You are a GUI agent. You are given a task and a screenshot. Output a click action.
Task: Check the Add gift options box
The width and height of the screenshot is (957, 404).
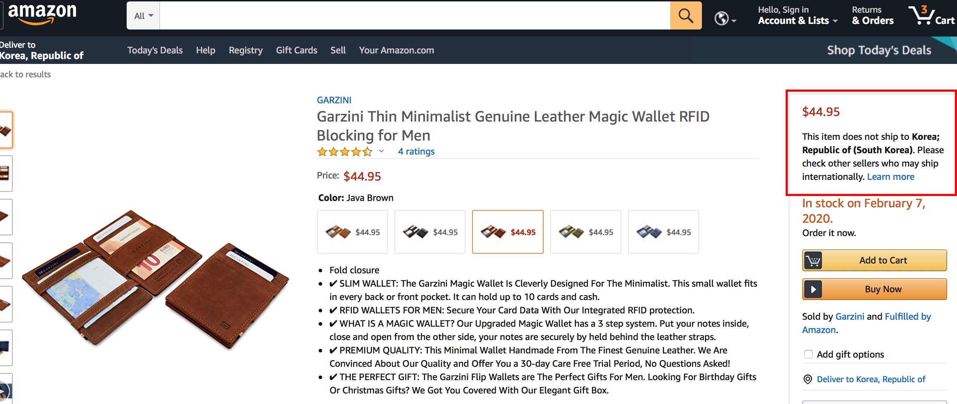[x=808, y=354]
